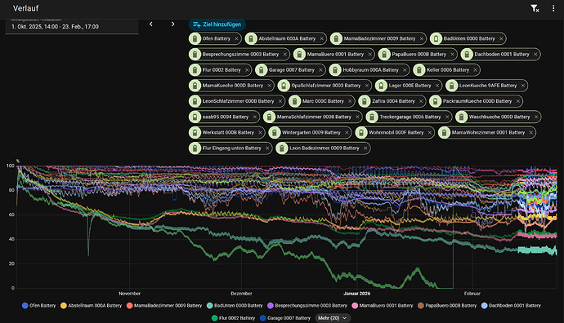Screen dimensions: 564x323
Task: Click Waschkueche 000D Battery chip icon
Action: point(461,117)
